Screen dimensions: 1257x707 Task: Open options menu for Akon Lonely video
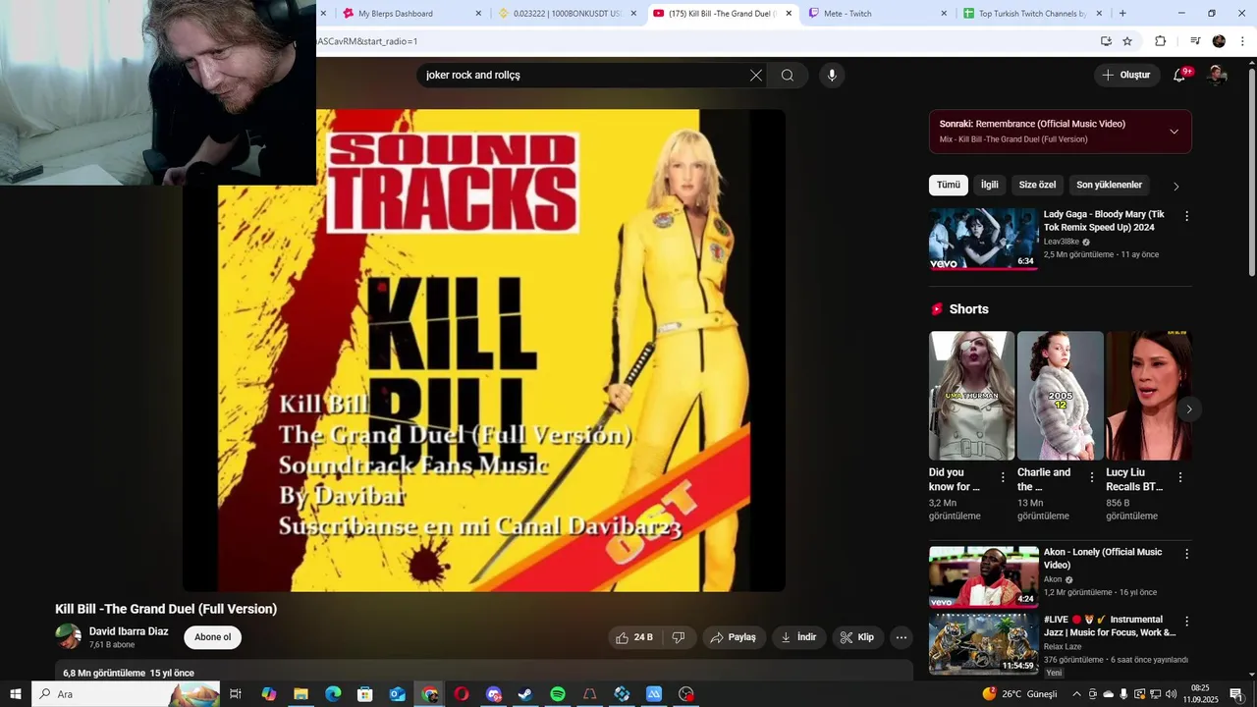pyautogui.click(x=1186, y=554)
